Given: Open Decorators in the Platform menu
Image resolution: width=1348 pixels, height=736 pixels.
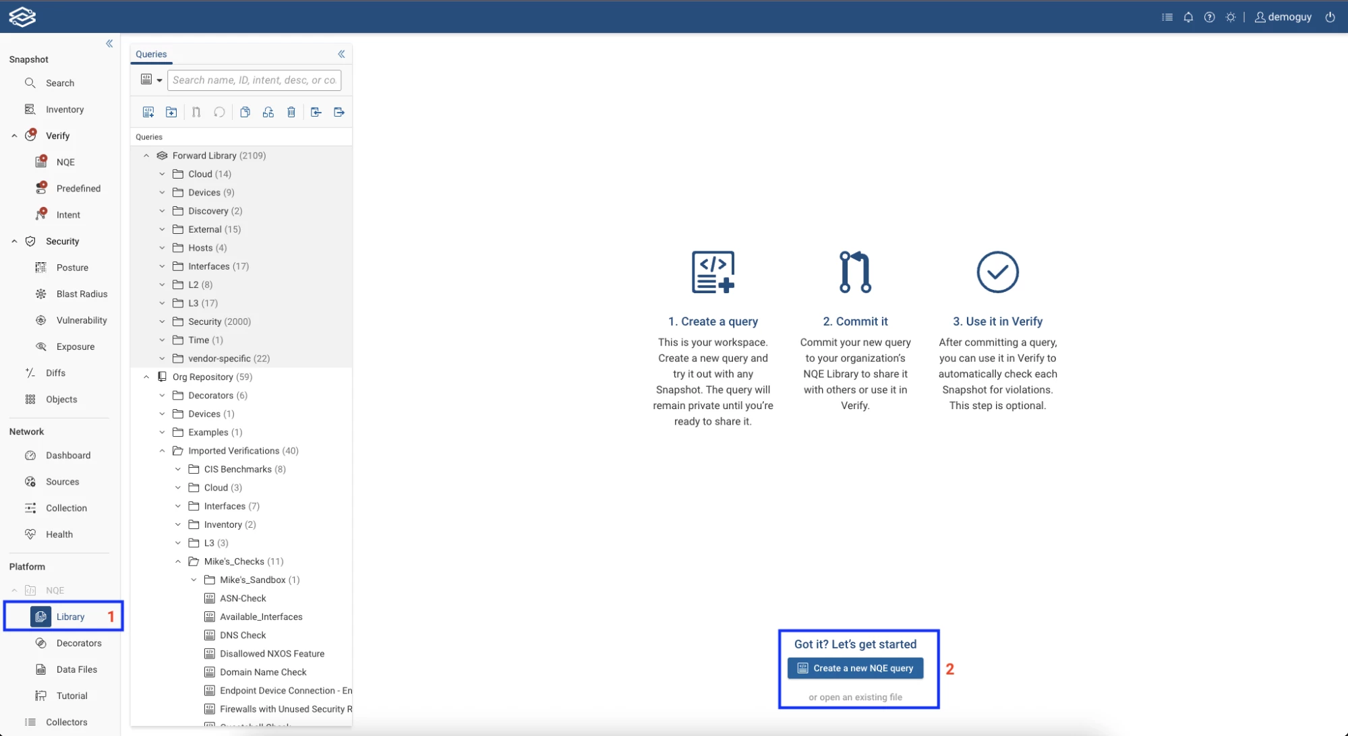Looking at the screenshot, I should (78, 643).
